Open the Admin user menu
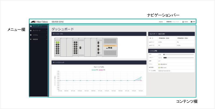This screenshot has width=215, height=109. coord(185,22)
